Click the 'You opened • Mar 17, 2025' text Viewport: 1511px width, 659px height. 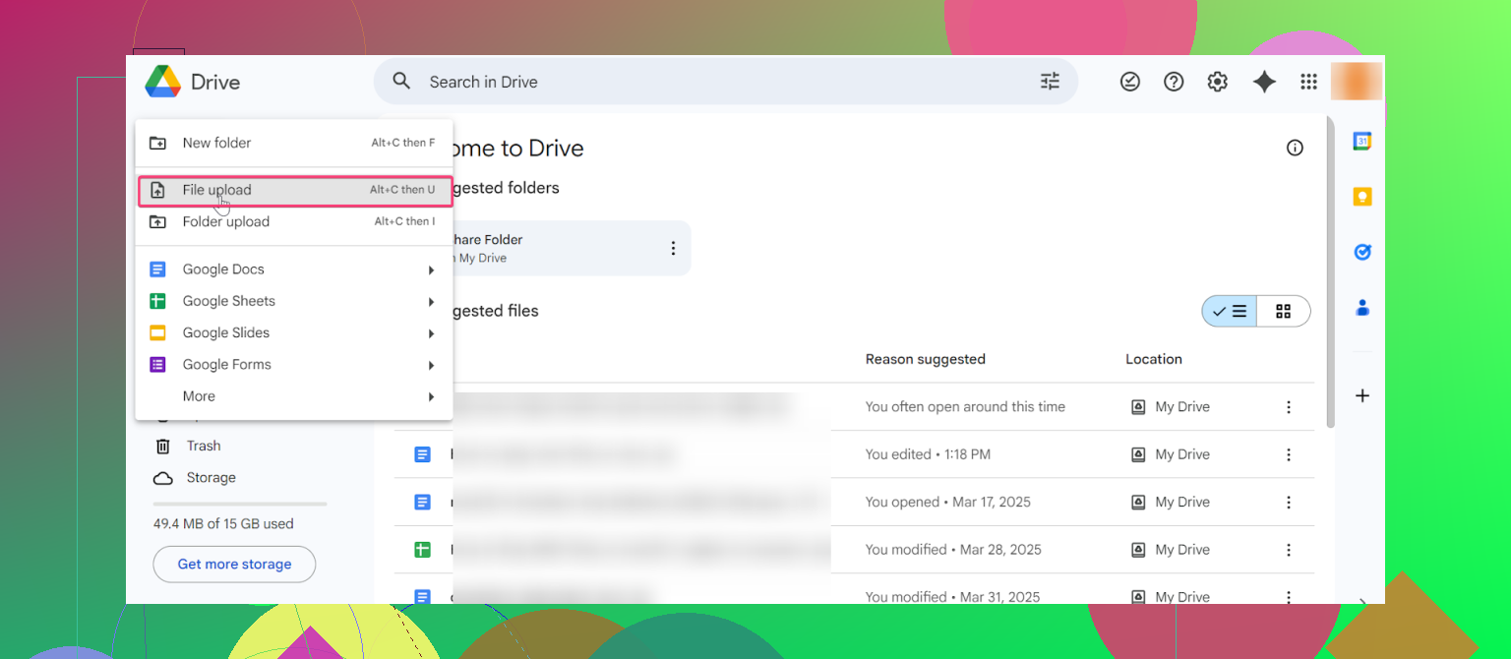tap(948, 502)
